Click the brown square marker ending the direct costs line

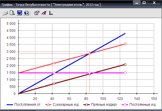pos(125,65)
